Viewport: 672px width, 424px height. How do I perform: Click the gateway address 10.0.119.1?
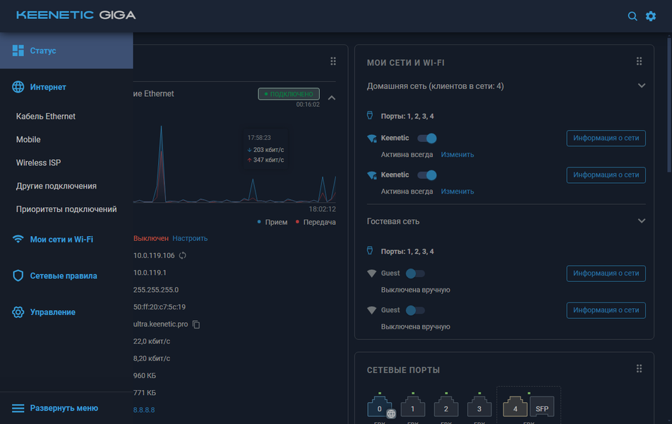(x=150, y=273)
